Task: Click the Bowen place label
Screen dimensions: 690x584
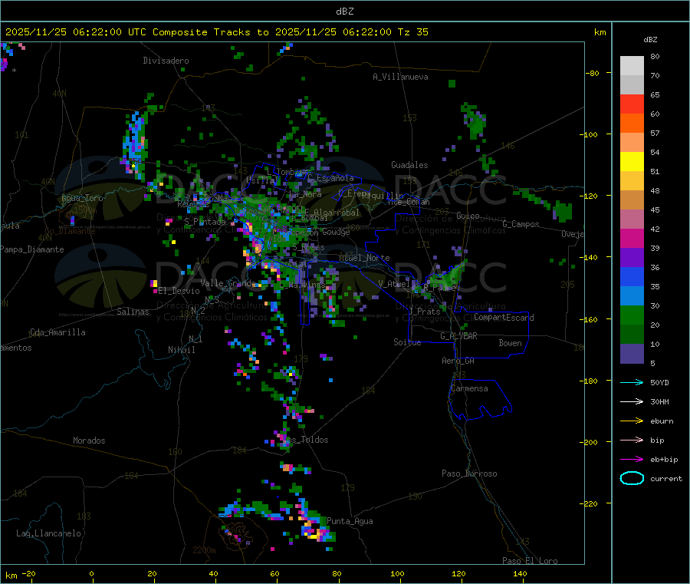Action: [511, 343]
